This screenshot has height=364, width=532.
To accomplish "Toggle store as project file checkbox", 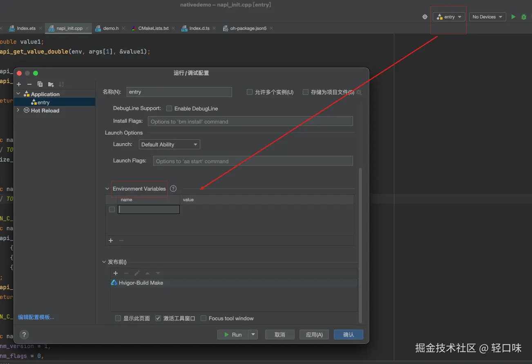I will (305, 92).
